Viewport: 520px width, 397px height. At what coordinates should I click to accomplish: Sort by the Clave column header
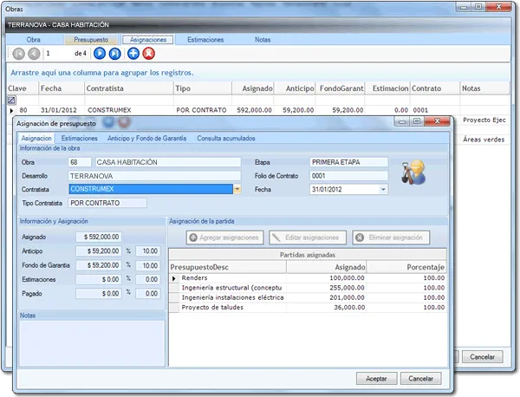(x=23, y=88)
